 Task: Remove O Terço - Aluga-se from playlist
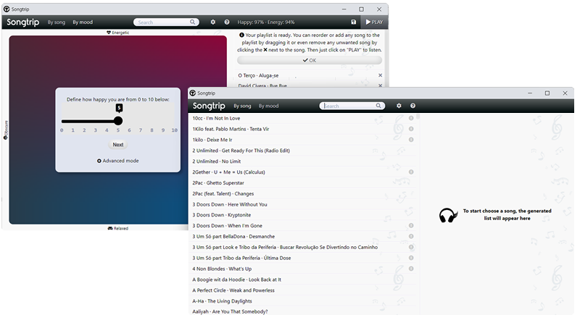pyautogui.click(x=380, y=75)
